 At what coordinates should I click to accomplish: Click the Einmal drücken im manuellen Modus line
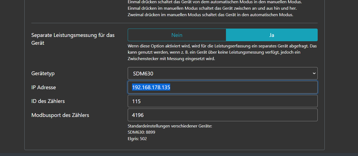[212, 8]
